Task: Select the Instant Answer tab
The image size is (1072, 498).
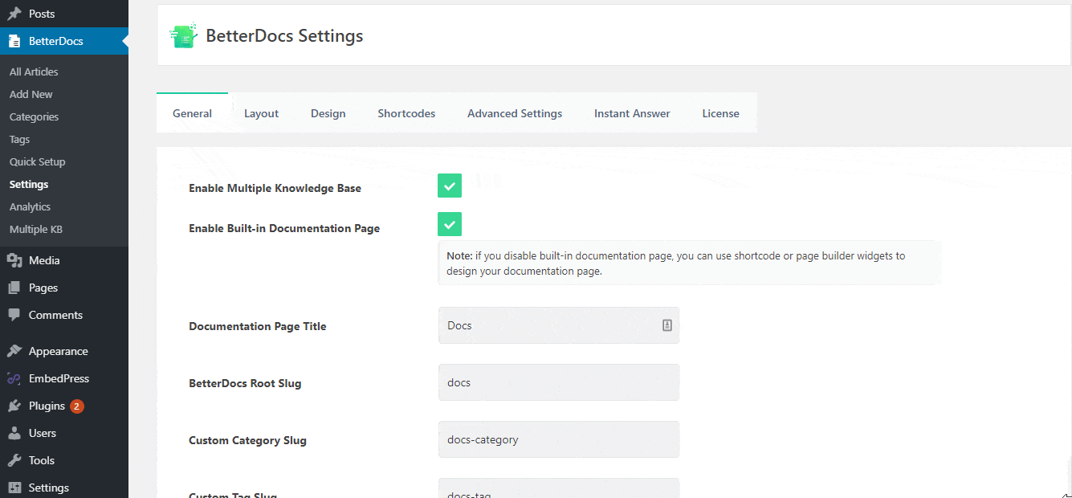Action: pyautogui.click(x=632, y=113)
